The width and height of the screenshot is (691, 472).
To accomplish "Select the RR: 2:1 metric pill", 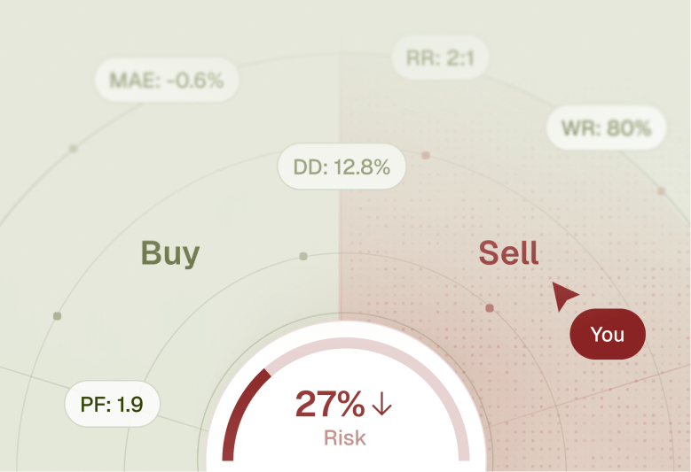I will 440,59.
